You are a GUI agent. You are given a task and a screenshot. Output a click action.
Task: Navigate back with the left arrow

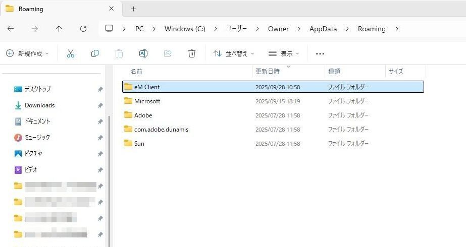(11, 29)
